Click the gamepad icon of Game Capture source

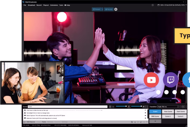coord(25,115)
